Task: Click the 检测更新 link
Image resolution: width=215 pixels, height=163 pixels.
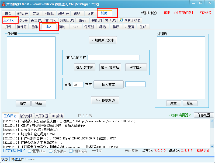Action: coord(203,151)
